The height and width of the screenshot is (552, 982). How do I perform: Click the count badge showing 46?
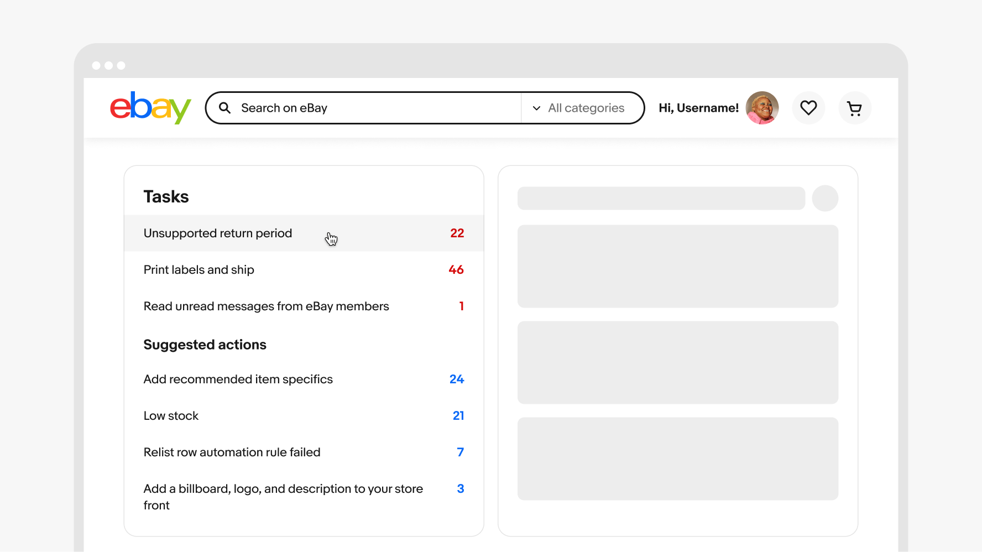pos(456,269)
